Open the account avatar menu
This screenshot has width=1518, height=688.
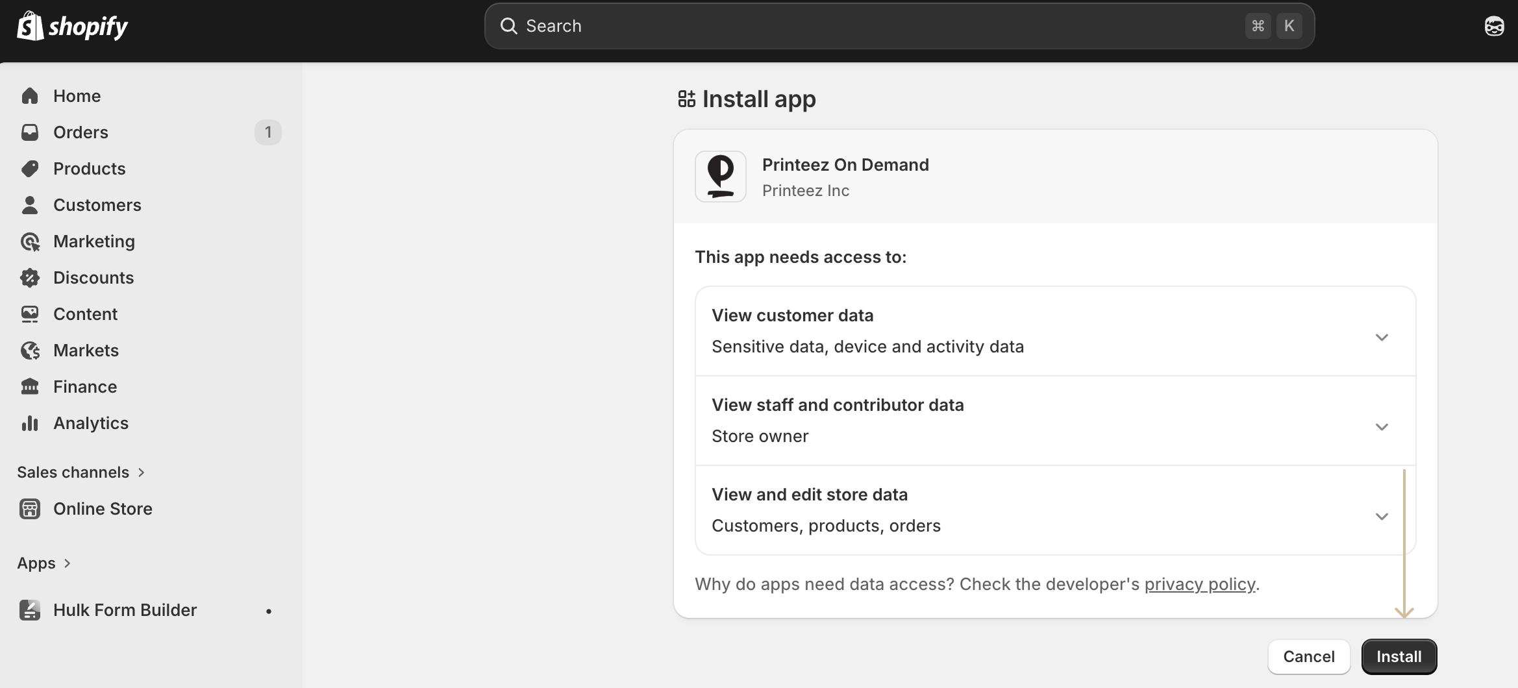(x=1494, y=26)
